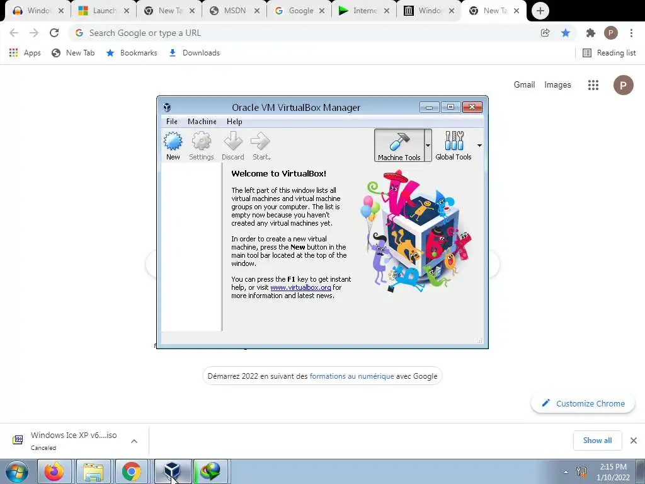This screenshot has height=484, width=645.
Task: Open the Extensions puzzle icon
Action: pos(591,33)
